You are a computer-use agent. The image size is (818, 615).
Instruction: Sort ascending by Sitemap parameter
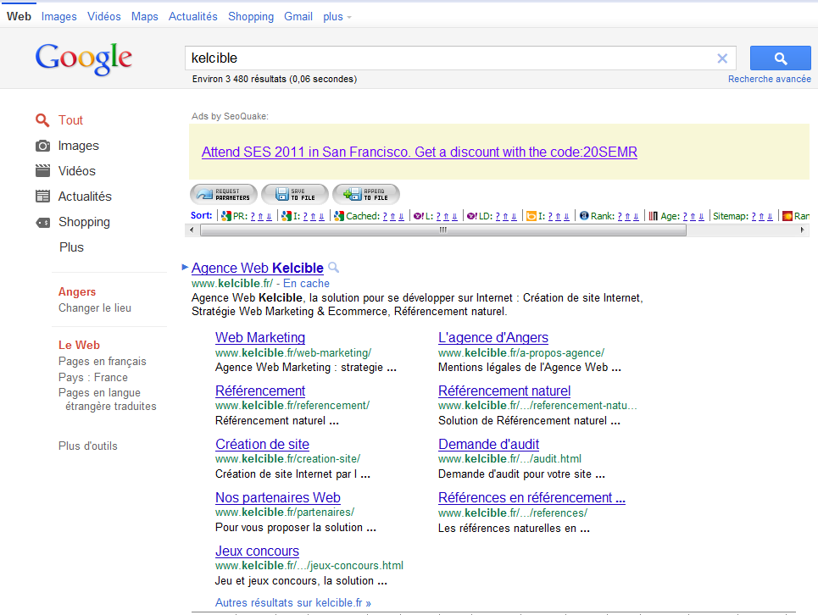coord(762,216)
